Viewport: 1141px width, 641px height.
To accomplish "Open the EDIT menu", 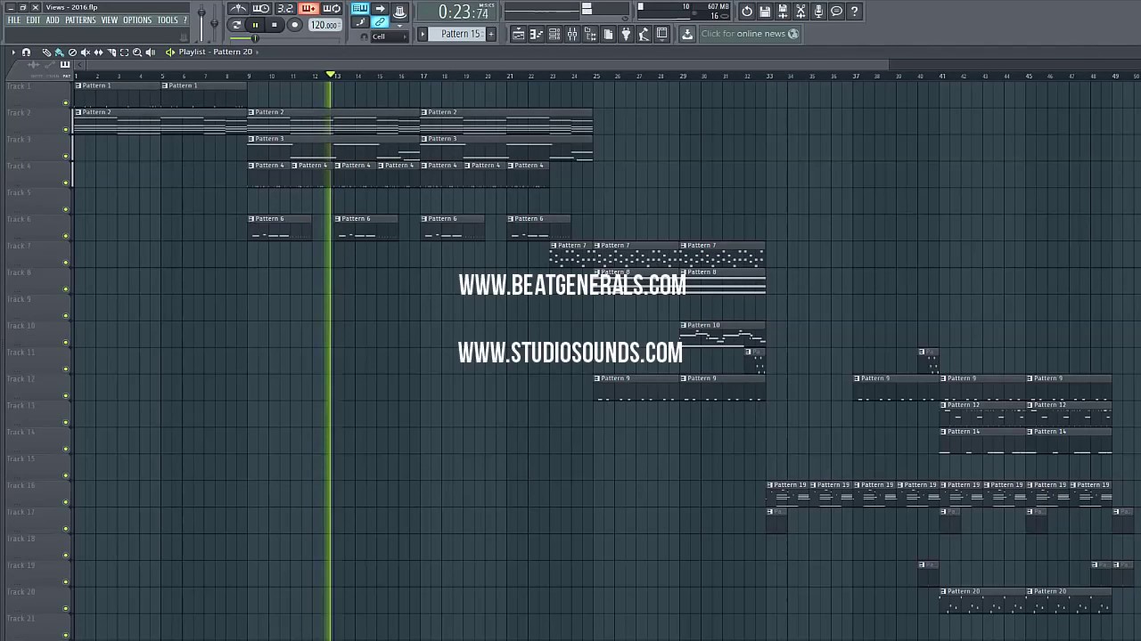I will [x=33, y=20].
